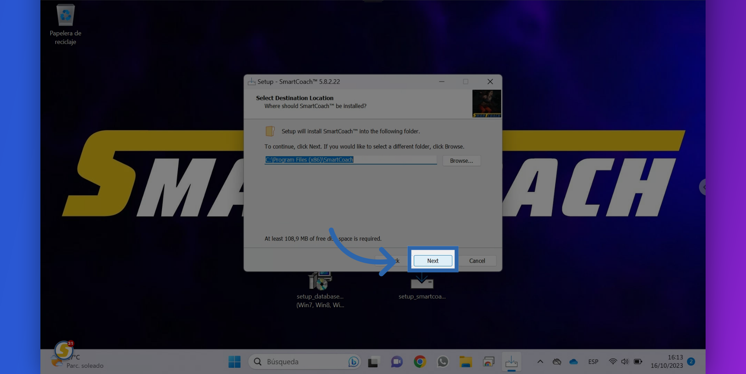Select the setup_smartcoa... desktop icon
The height and width of the screenshot is (374, 746).
(x=422, y=287)
